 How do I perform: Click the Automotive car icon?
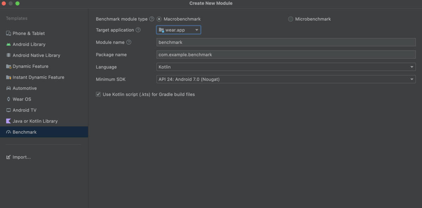8,88
